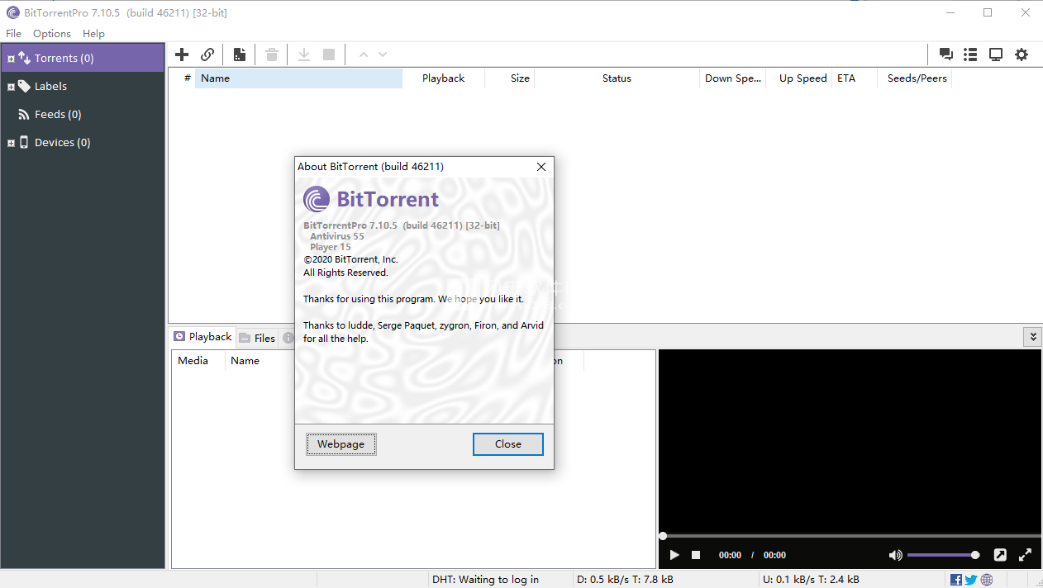Open the File menu
Viewport: 1043px width, 588px height.
coord(13,33)
